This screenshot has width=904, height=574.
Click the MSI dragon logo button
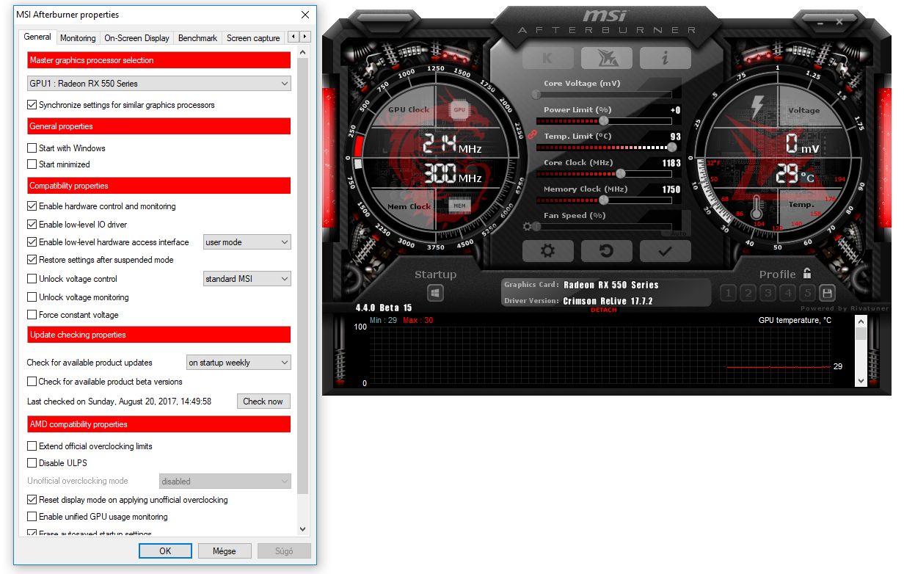(x=606, y=58)
